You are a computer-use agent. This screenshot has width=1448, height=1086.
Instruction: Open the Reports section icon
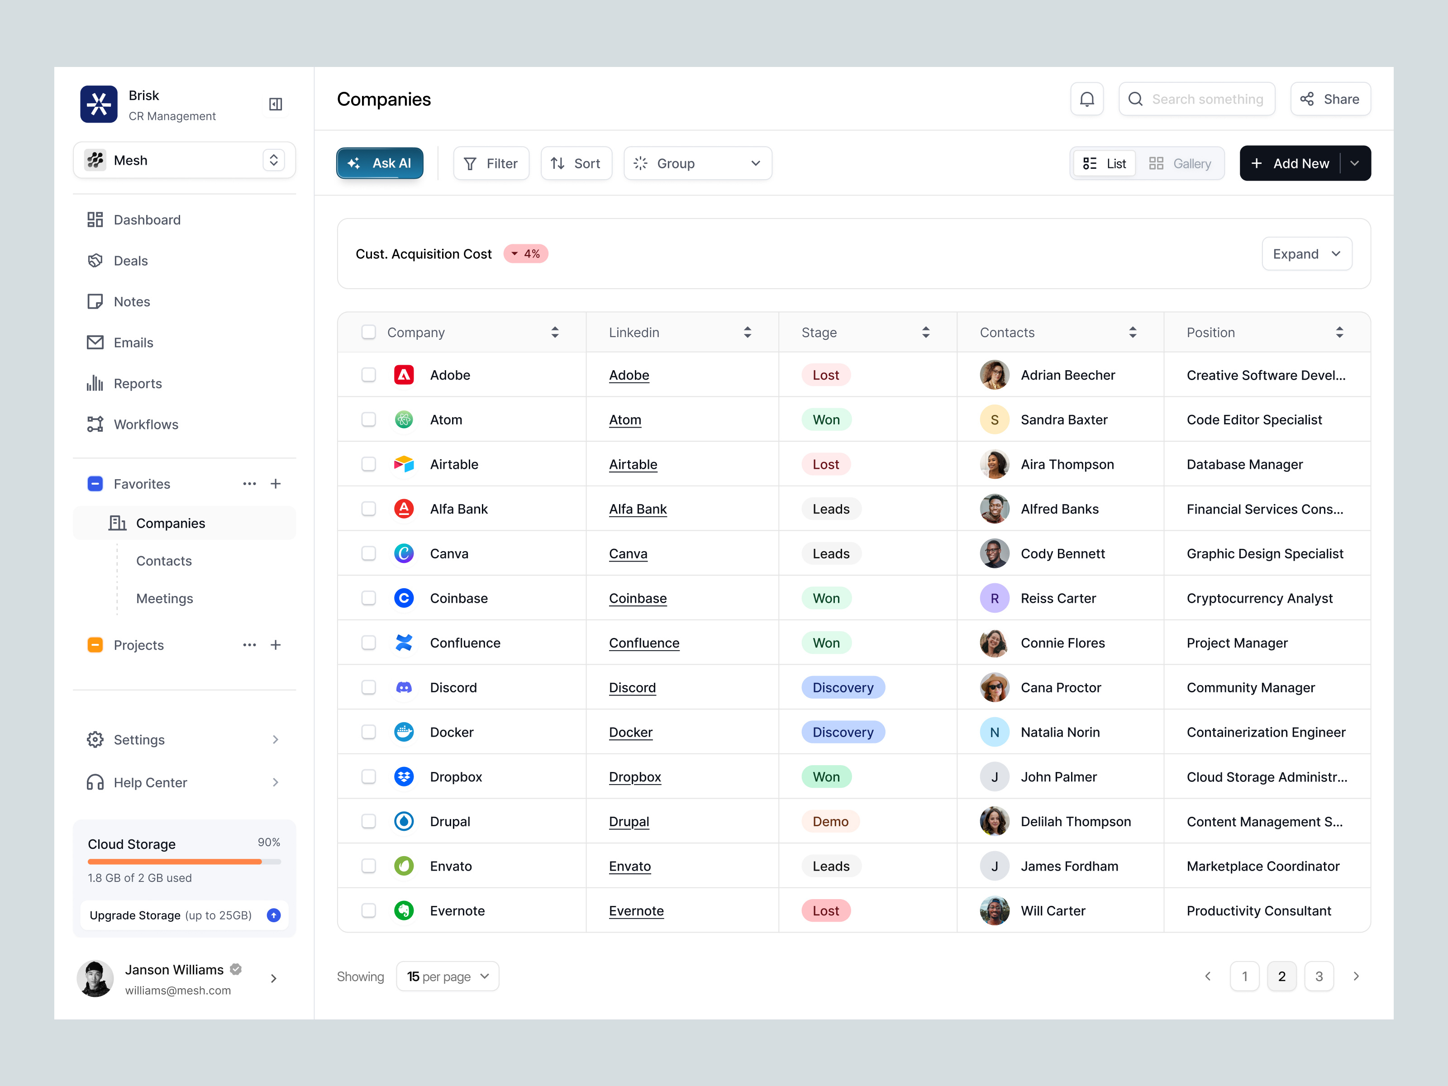(95, 384)
